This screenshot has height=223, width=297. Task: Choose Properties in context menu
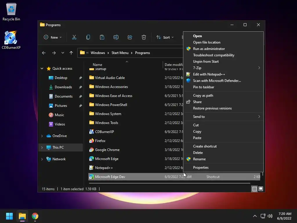(223, 168)
